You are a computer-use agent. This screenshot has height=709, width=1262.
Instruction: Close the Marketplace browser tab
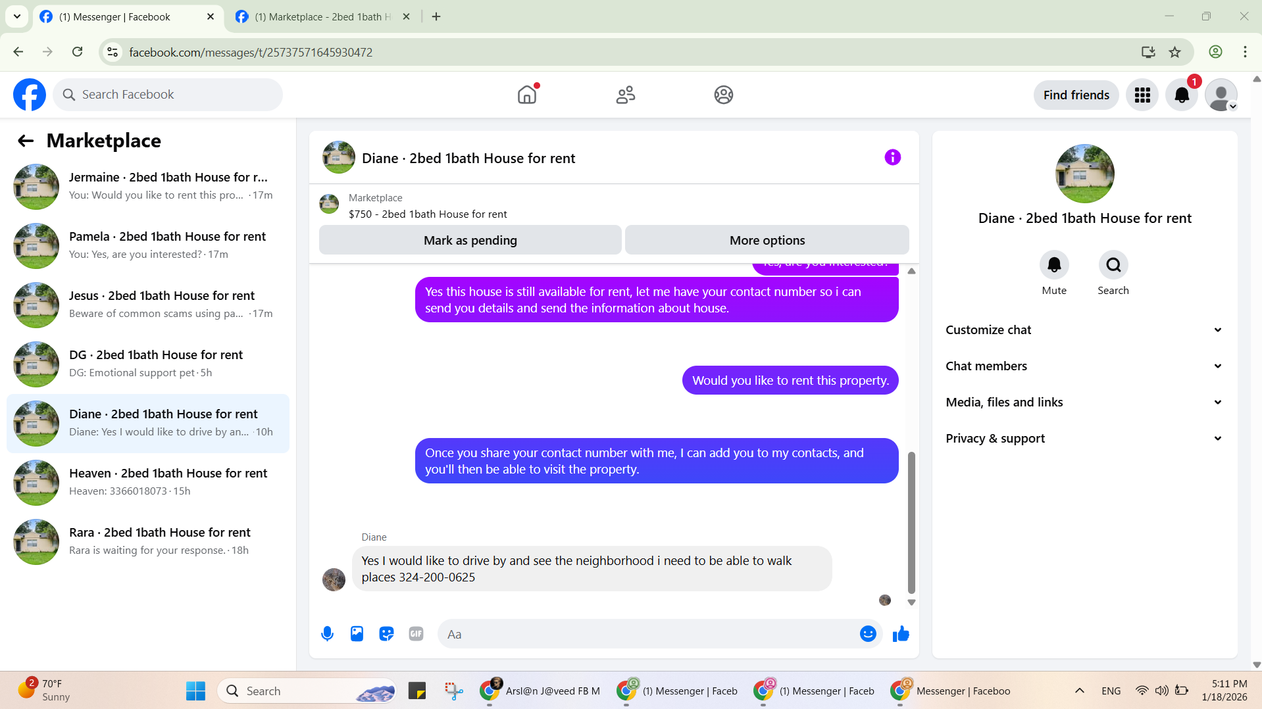click(406, 16)
